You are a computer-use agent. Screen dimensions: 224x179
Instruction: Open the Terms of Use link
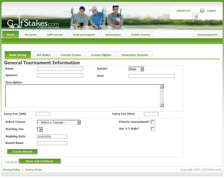(34, 170)
